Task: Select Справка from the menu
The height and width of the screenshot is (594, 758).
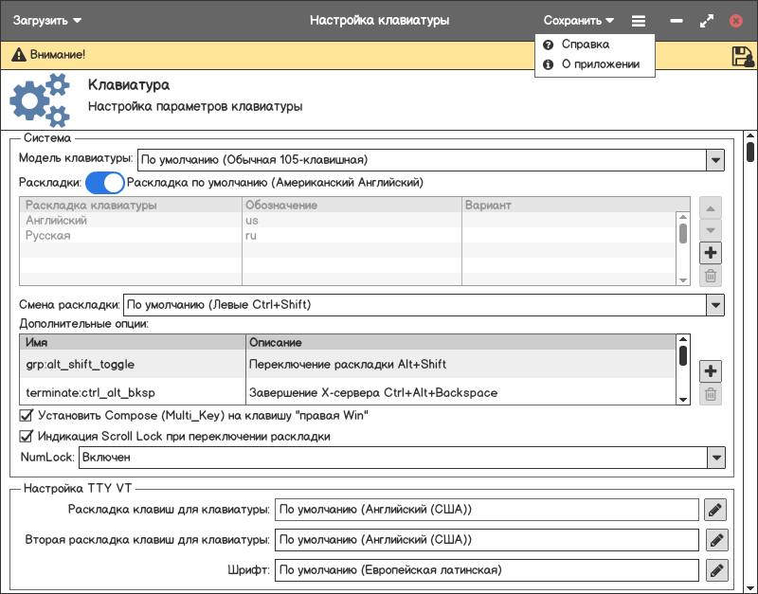Action: point(585,45)
